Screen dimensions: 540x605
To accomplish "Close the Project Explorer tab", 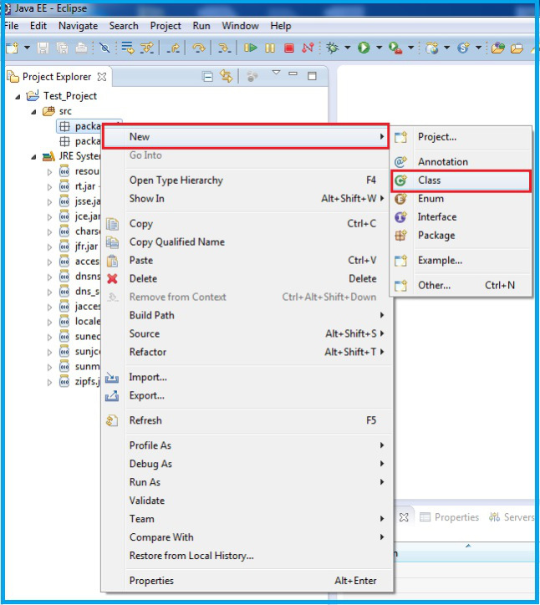I will point(102,77).
